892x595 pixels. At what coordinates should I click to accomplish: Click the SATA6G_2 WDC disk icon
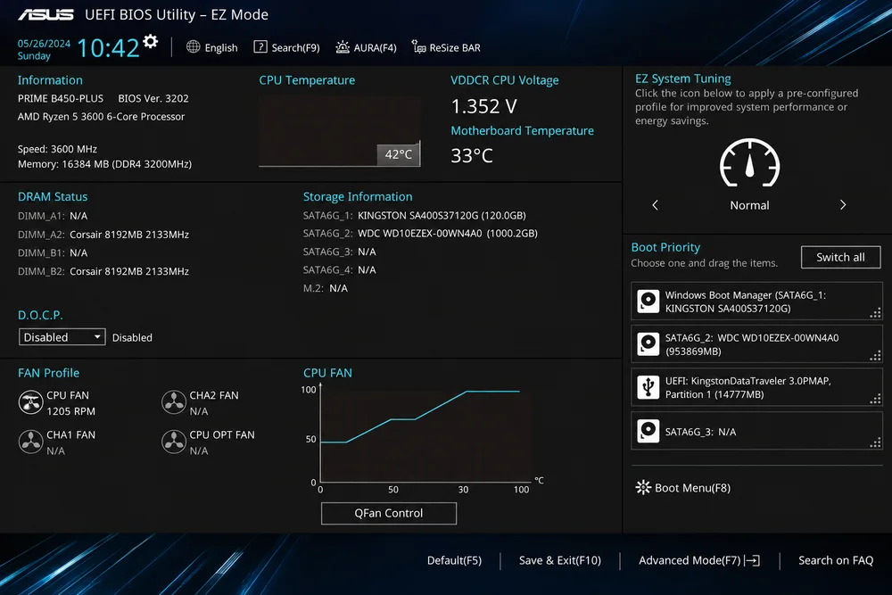coord(648,344)
